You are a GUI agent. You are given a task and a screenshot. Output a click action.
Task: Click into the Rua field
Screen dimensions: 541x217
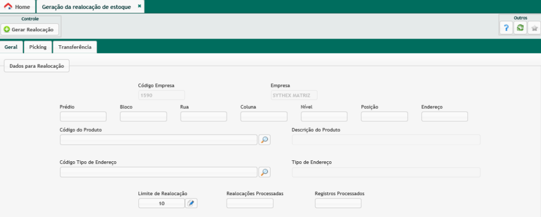click(x=204, y=117)
